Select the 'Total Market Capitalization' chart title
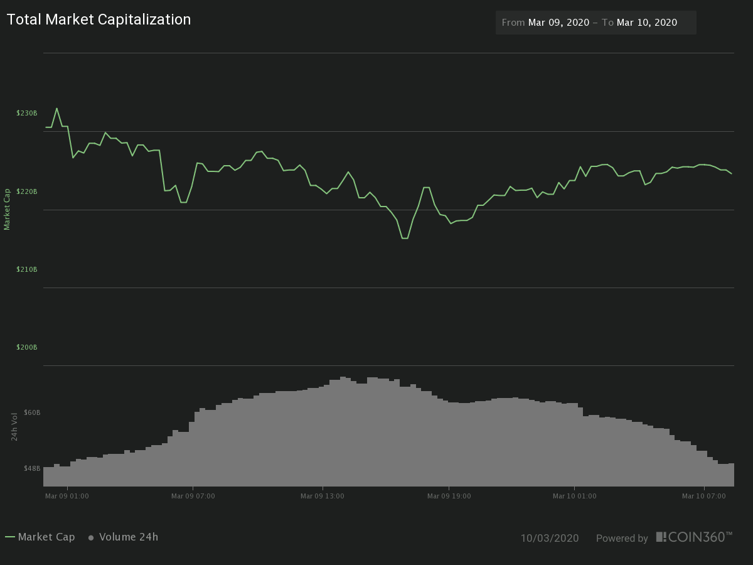 pos(99,19)
